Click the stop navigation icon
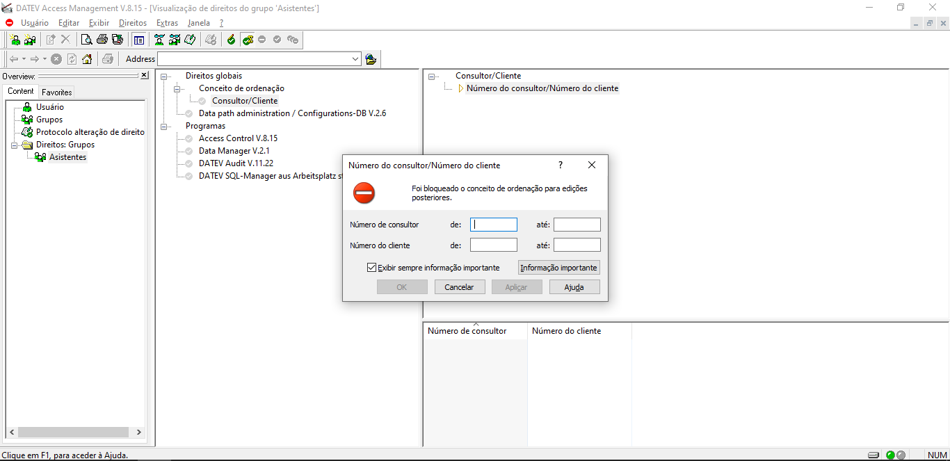950x461 pixels. (56, 59)
